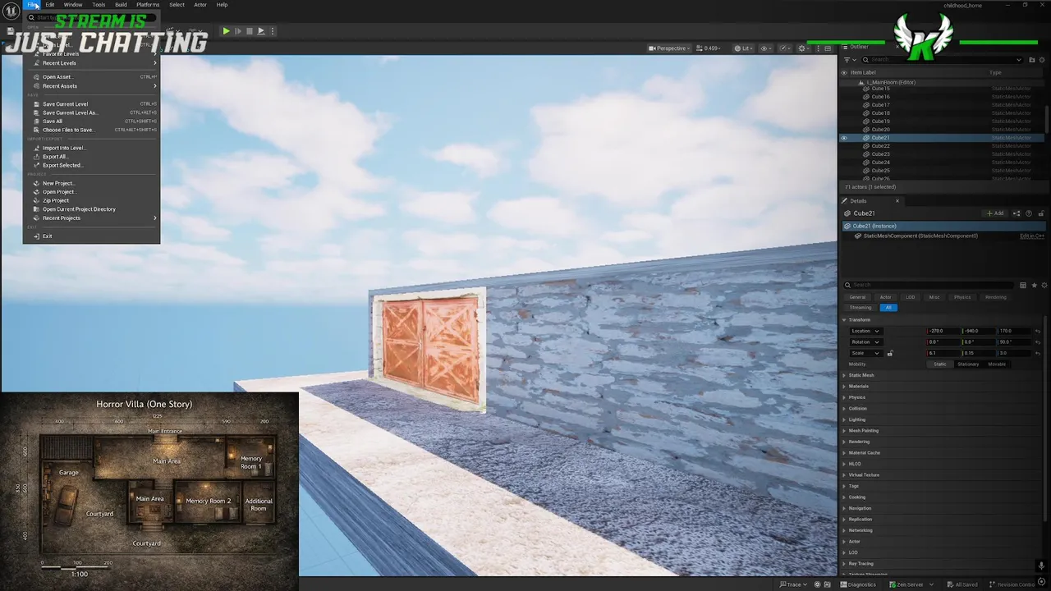Select the All filter button

(888, 308)
